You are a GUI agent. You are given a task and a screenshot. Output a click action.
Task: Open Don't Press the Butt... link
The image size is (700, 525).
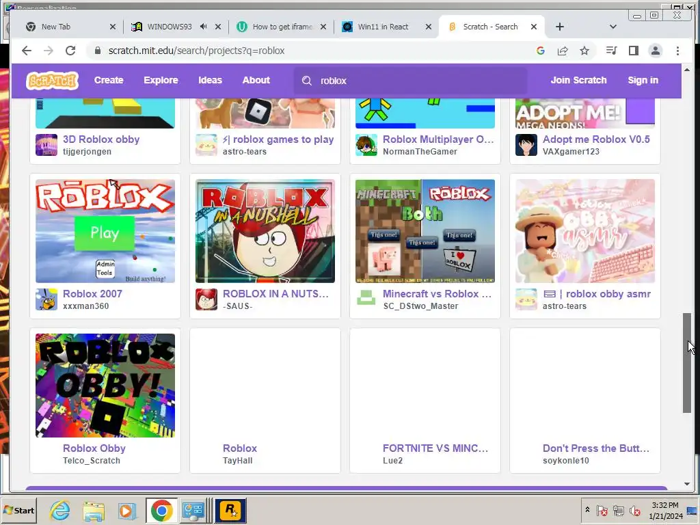[x=596, y=448]
